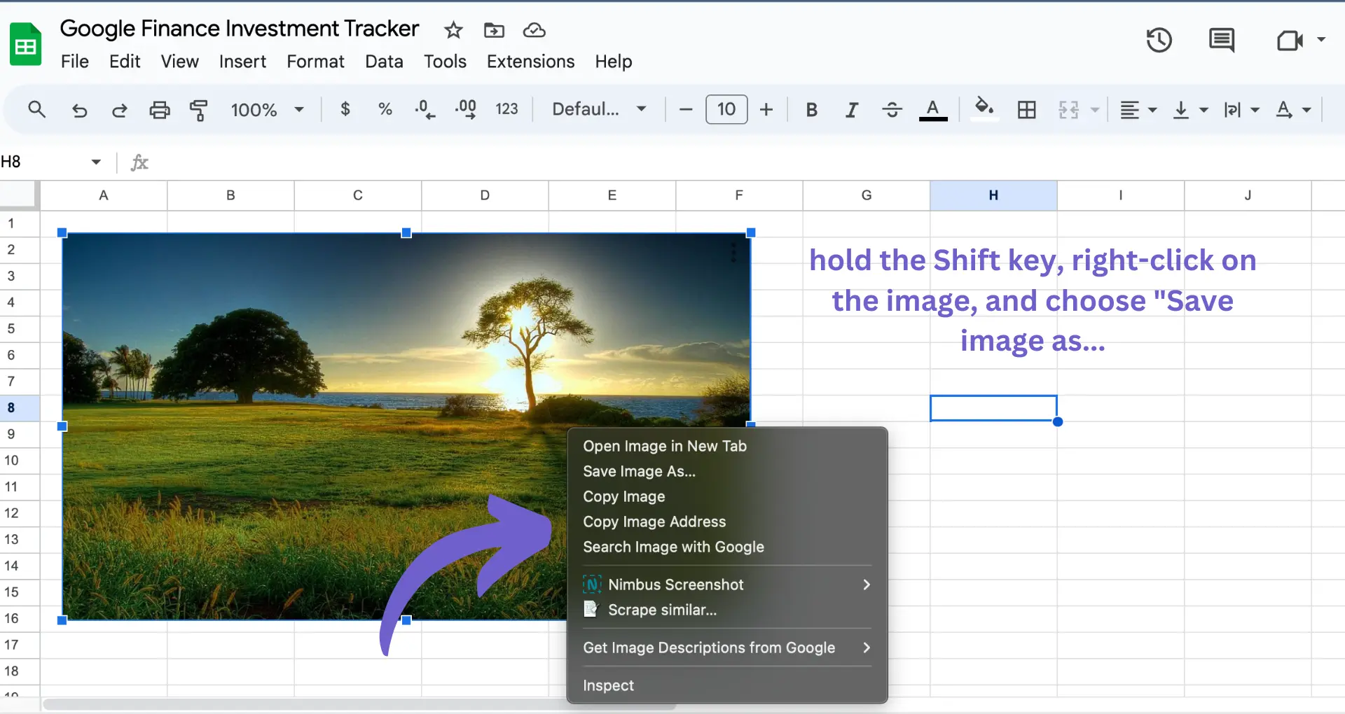Screen dimensions: 1345x714
Task: Toggle italic formatting
Action: coord(851,110)
